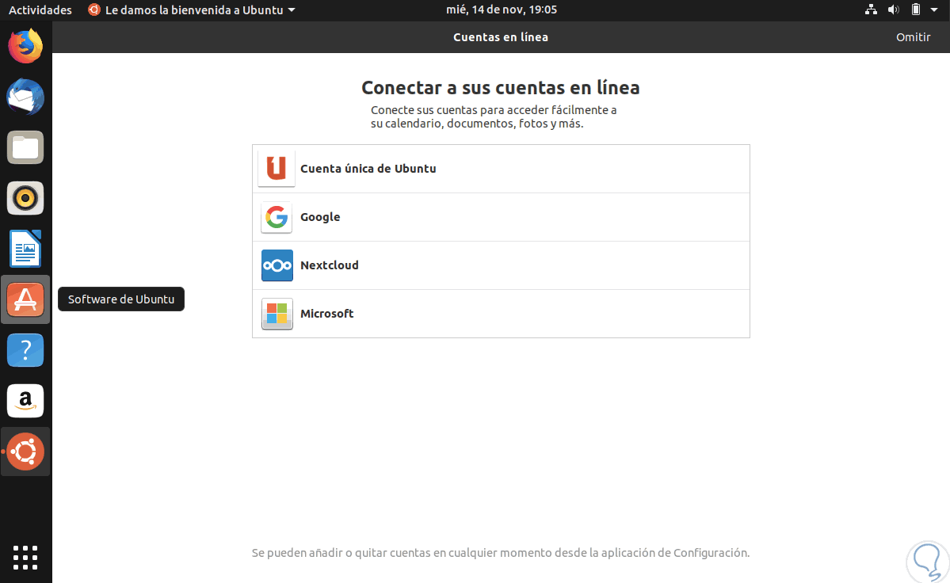Open the Help question mark icon
The width and height of the screenshot is (950, 583).
25,350
